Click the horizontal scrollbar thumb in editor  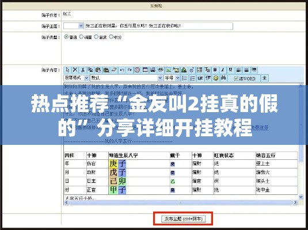click(x=180, y=202)
